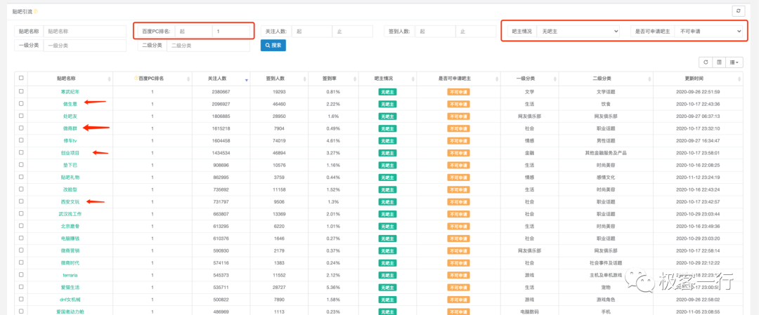Select the 电脑数码 category cell
This screenshot has height=315, width=759.
(529, 311)
